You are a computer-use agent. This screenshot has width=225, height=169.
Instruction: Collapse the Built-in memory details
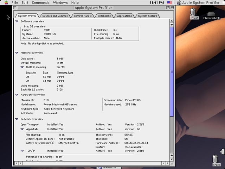22,67
